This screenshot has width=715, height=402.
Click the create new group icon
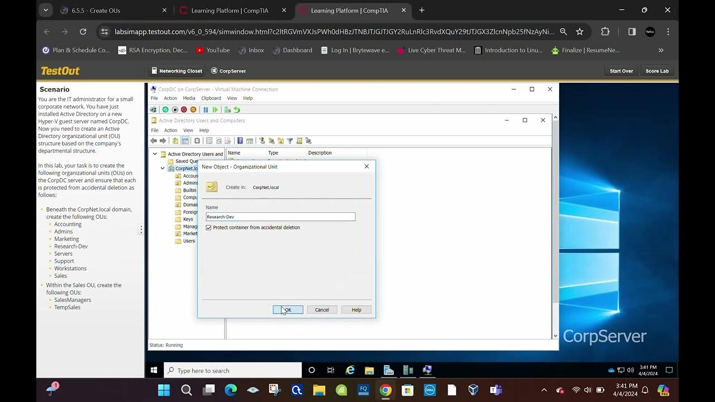[x=271, y=141]
